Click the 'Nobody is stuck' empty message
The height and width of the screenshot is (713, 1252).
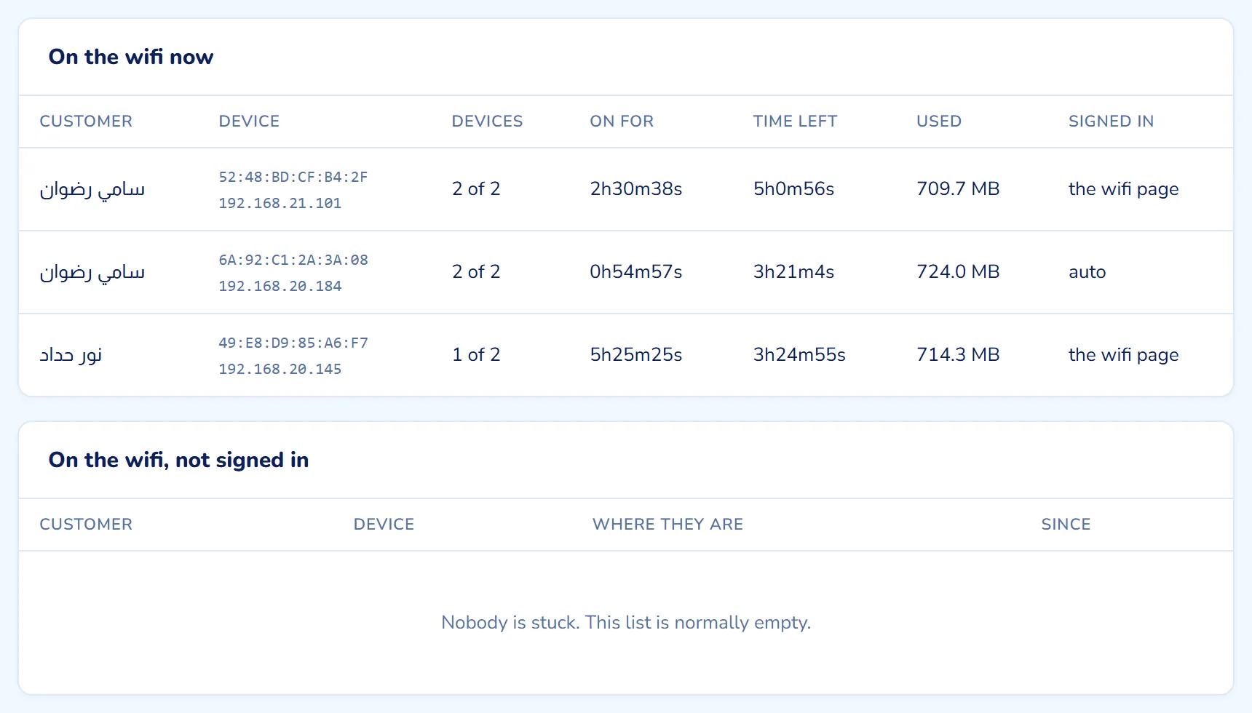coord(626,623)
